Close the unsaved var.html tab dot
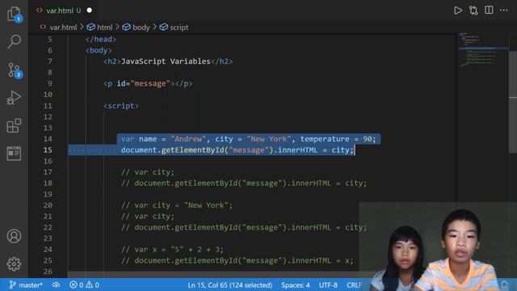This screenshot has width=517, height=291. click(x=90, y=11)
